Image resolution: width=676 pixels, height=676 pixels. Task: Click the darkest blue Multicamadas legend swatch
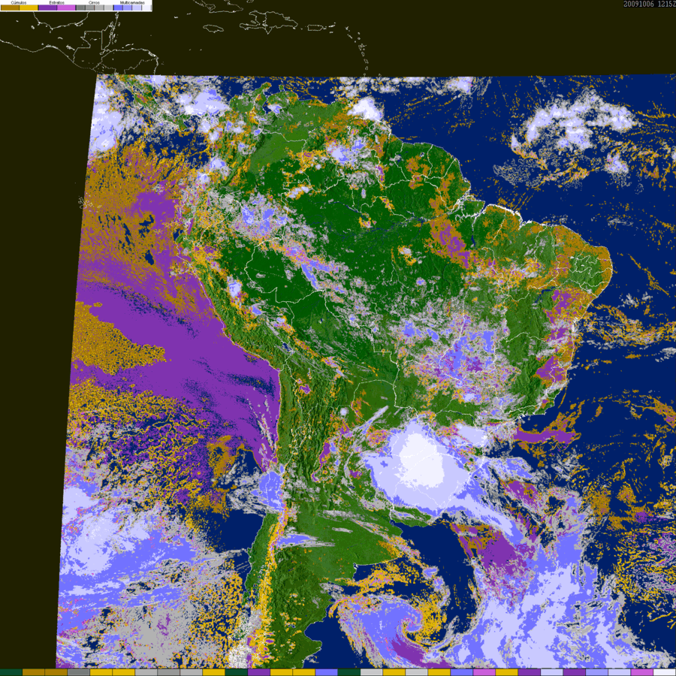[x=118, y=8]
